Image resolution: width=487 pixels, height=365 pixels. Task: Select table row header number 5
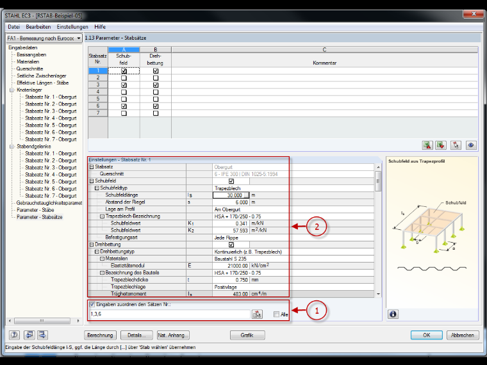tap(98, 99)
